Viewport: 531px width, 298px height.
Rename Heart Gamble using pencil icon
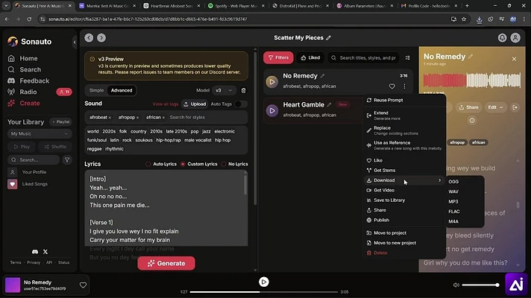[329, 105]
